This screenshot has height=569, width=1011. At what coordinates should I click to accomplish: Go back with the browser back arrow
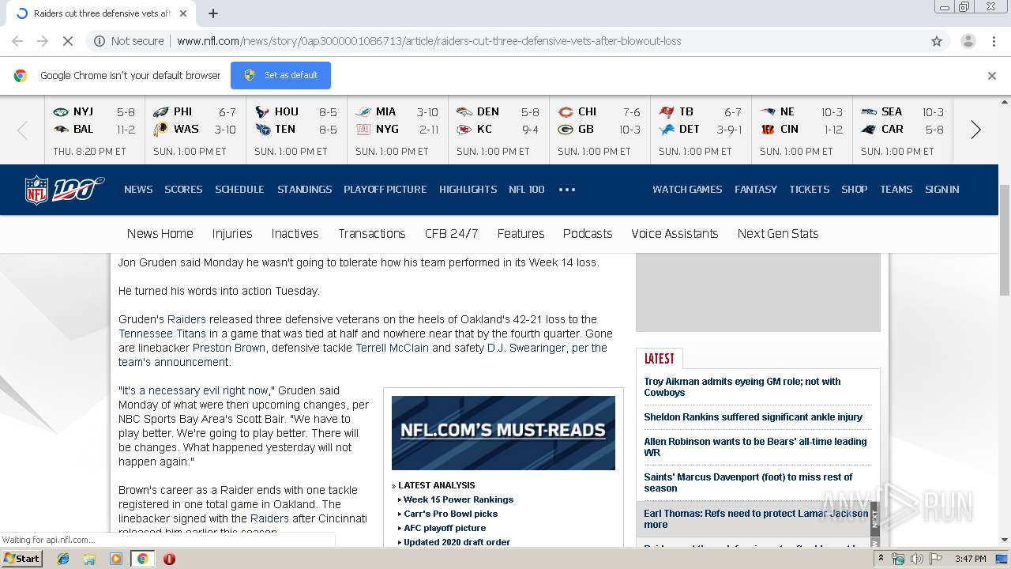pos(17,41)
